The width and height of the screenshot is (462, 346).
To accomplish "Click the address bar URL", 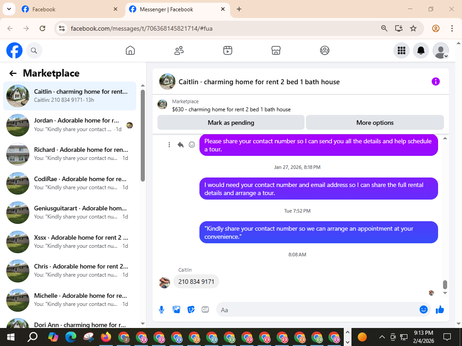I will point(141,28).
